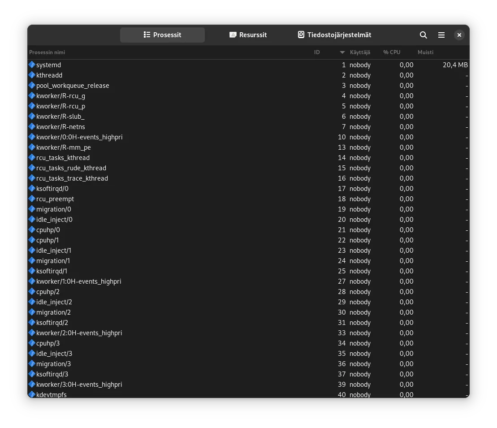Sort by Prosessin nimi column header
Image resolution: width=497 pixels, height=428 pixels.
tap(47, 52)
